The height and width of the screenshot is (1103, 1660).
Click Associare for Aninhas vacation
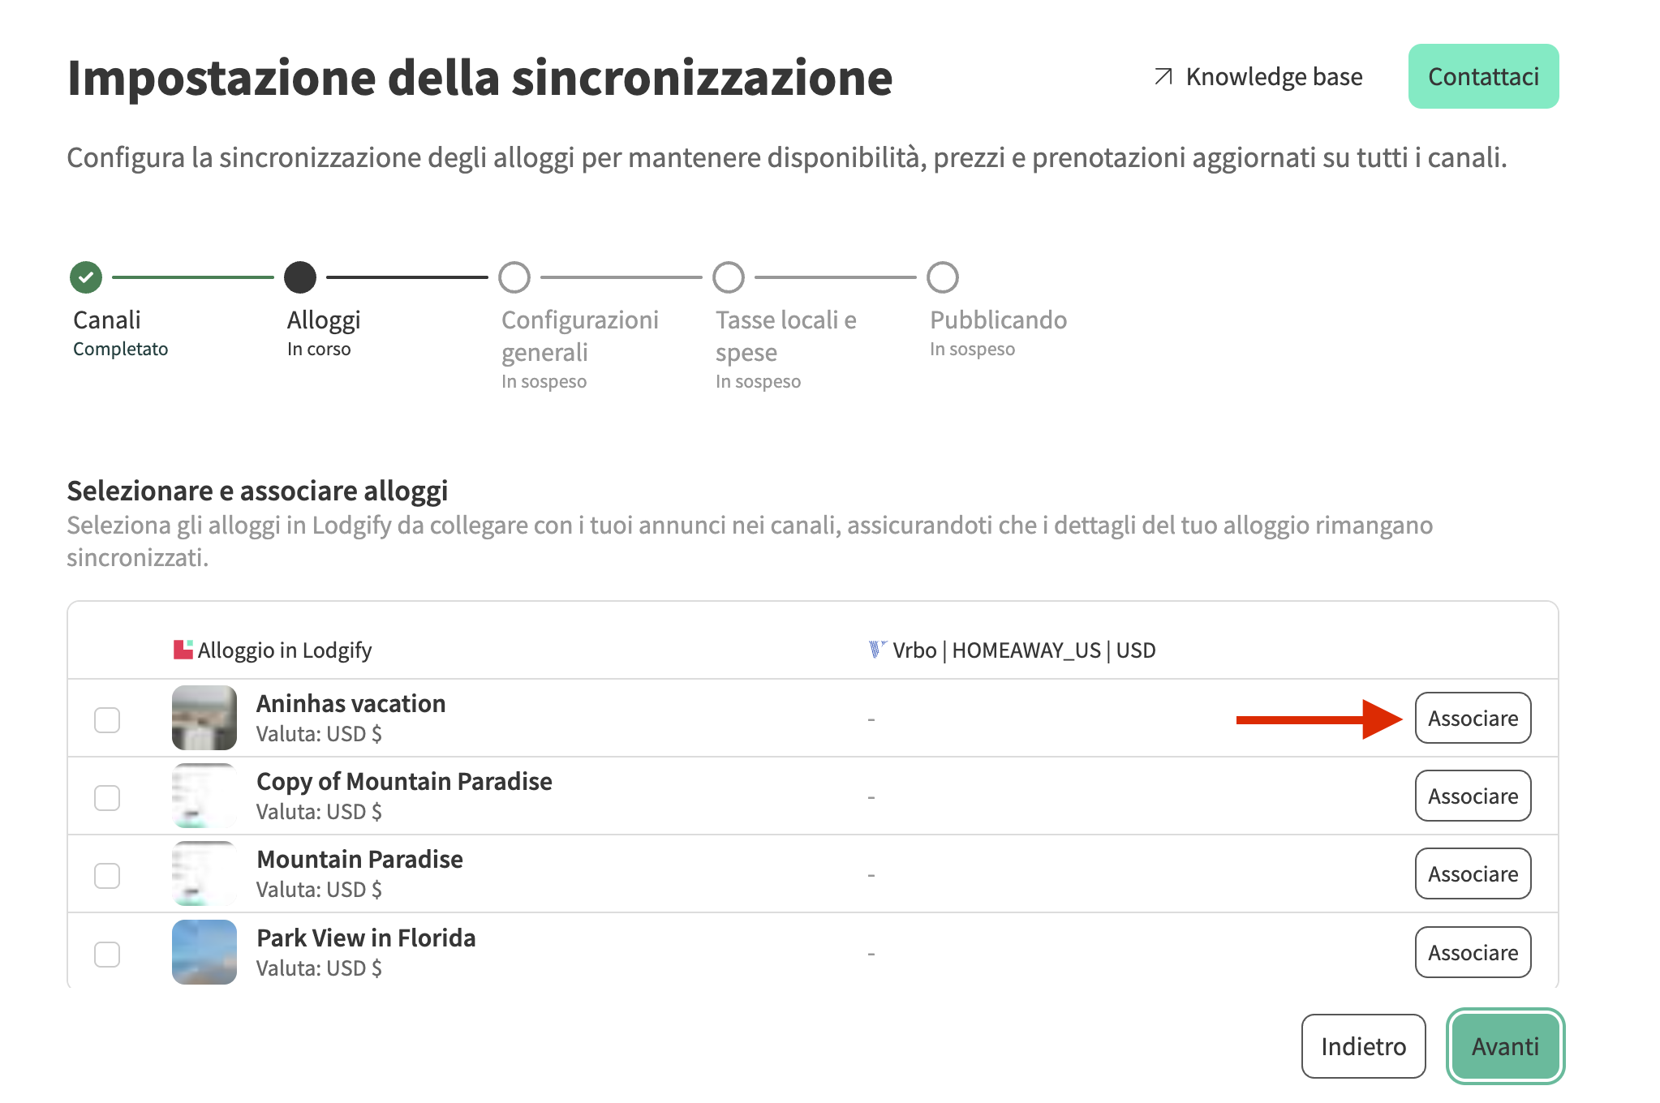point(1473,718)
